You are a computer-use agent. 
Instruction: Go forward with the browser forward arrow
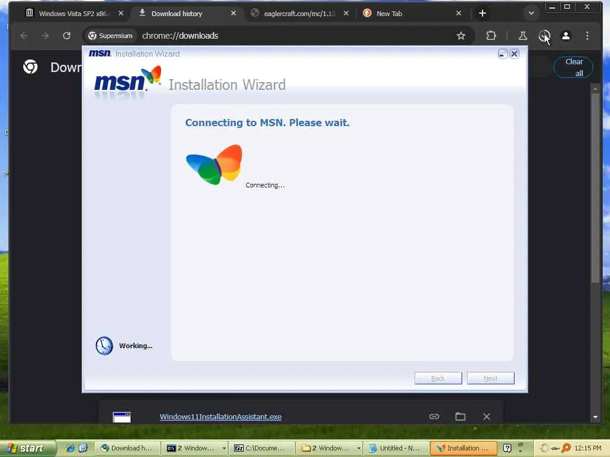(45, 36)
